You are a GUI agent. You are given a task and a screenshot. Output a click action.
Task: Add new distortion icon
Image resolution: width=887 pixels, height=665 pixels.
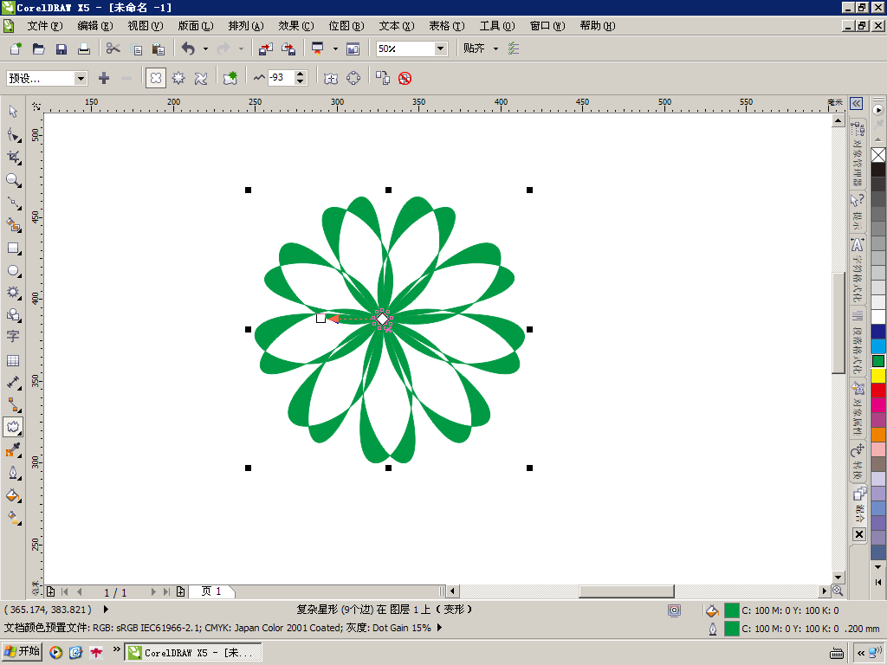coord(230,78)
